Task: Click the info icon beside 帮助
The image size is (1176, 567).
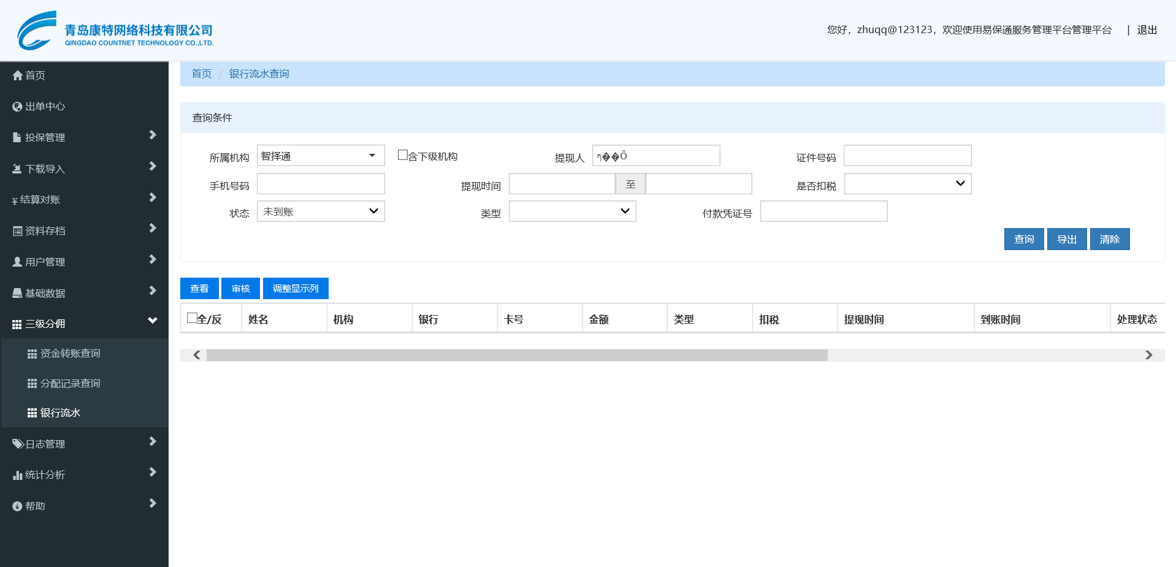Action: (17, 506)
